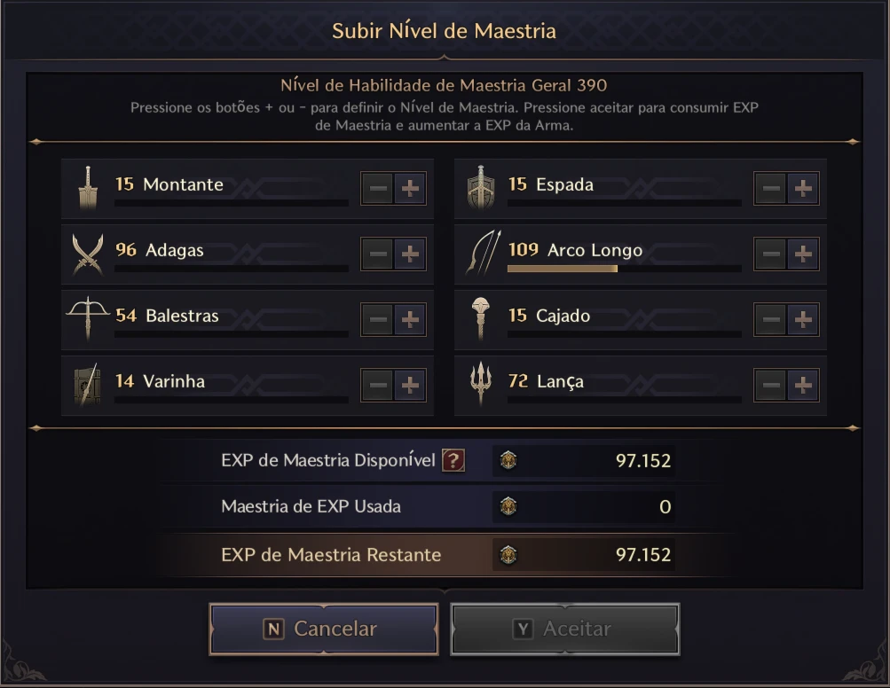Click the Cancelar button

pos(324,629)
